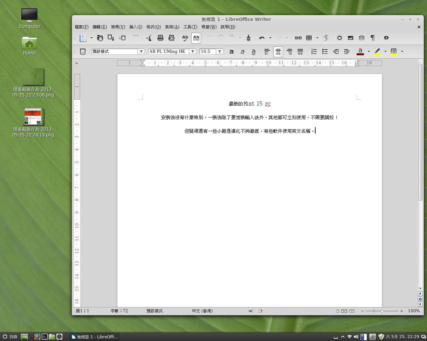The image size is (427, 341).
Task: Open the font color dropdown arrow
Action: tap(369, 52)
